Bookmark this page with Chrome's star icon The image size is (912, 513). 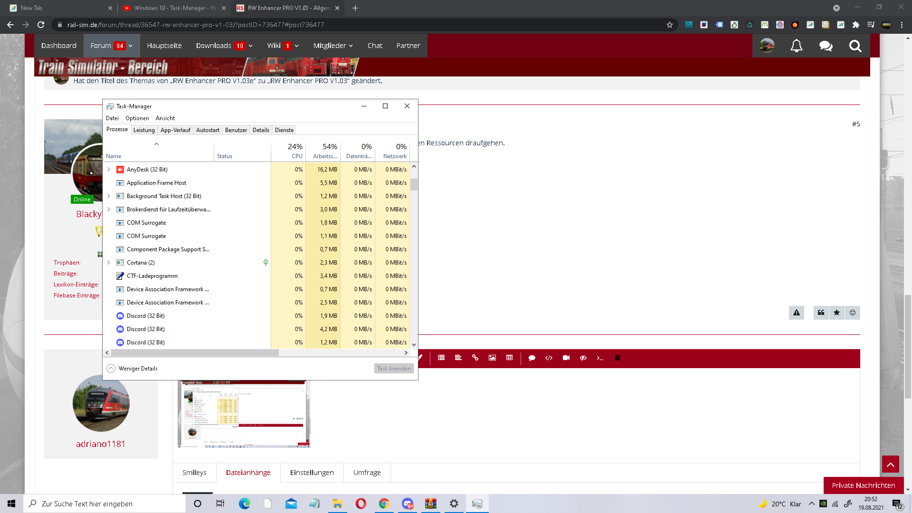coord(670,25)
